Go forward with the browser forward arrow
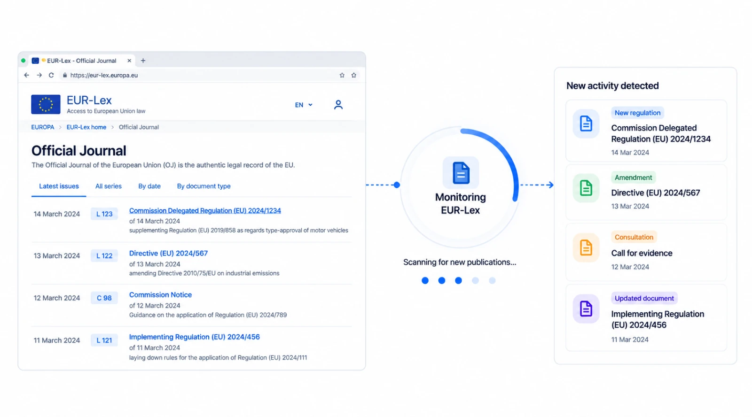 39,75
